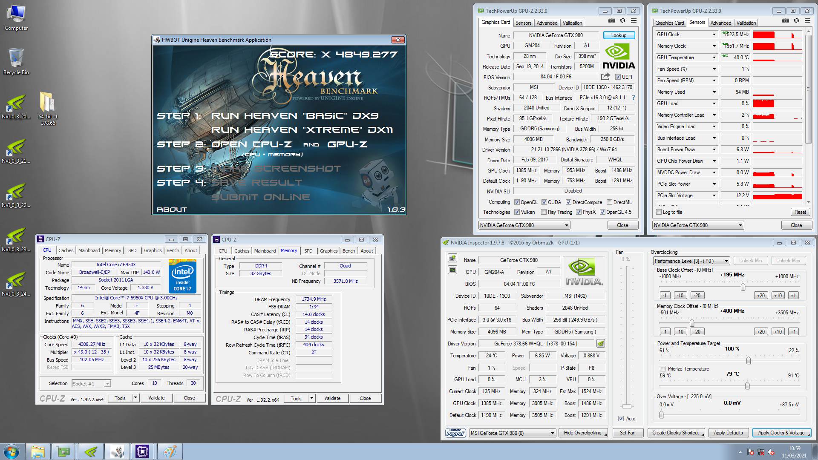The image size is (818, 460).
Task: Switch to Advanced tab in left GPU-Z window
Action: click(547, 23)
